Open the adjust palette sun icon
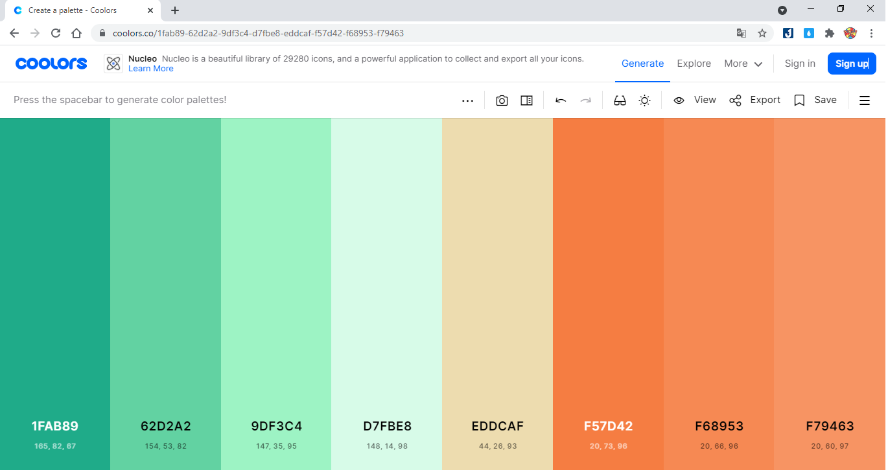Image resolution: width=888 pixels, height=470 pixels. (644, 100)
